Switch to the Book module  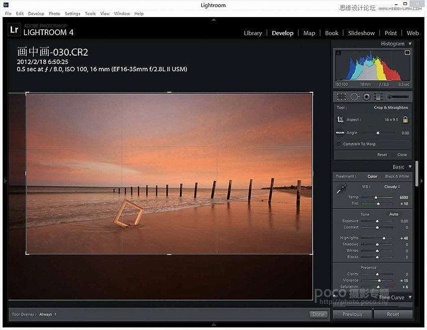332,33
